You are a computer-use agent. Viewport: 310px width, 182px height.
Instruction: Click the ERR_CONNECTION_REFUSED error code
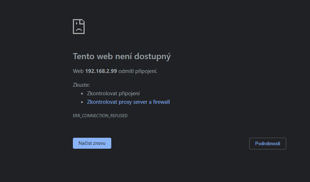click(x=100, y=116)
